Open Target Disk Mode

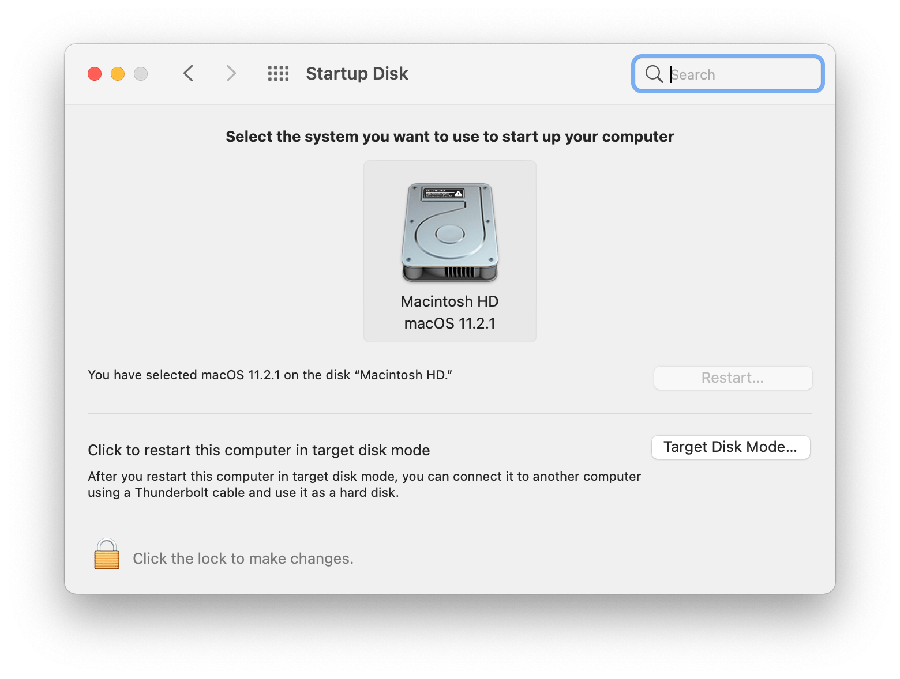pos(730,447)
